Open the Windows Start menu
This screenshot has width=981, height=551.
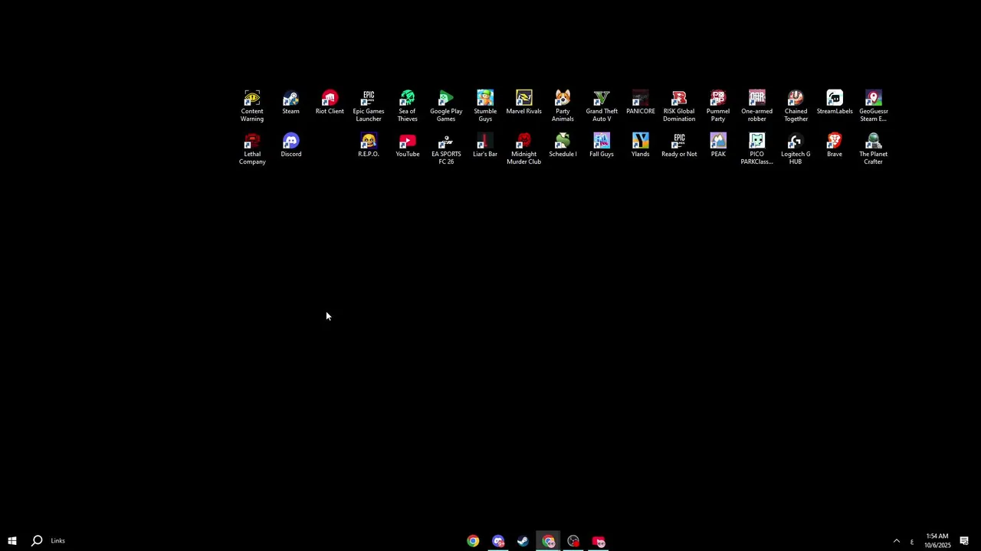tap(12, 541)
